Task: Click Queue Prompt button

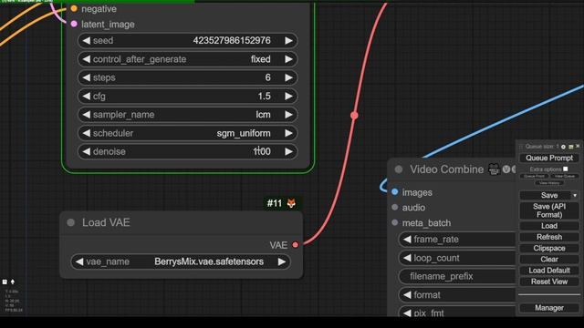Action: pos(549,158)
